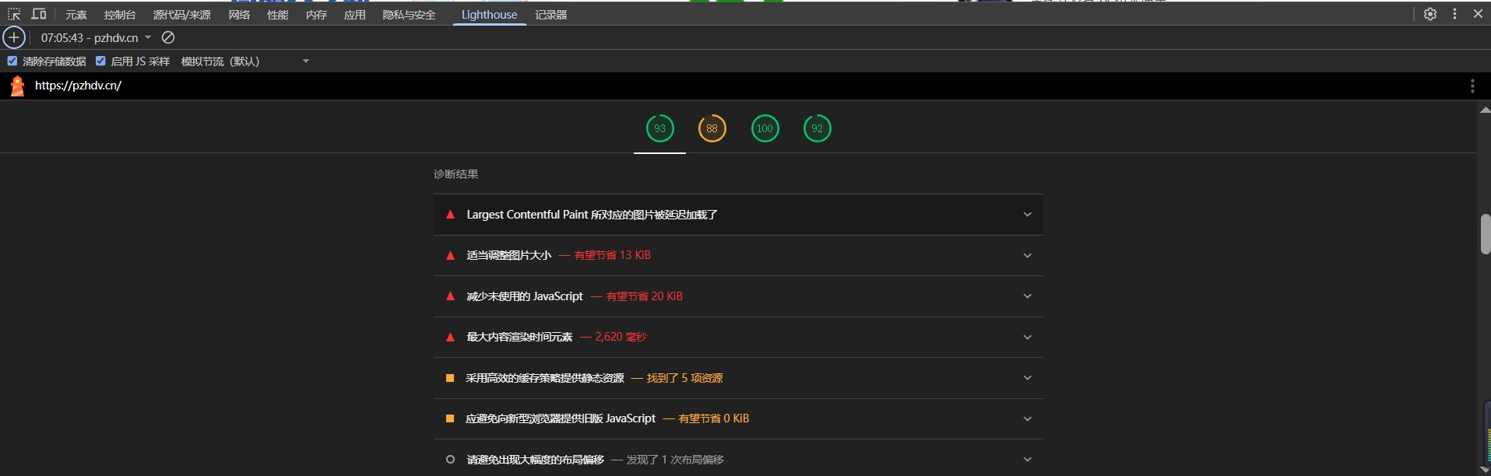The height and width of the screenshot is (476, 1491).
Task: Uncheck the 启用 JS 采样 checkbox
Action: coord(100,61)
